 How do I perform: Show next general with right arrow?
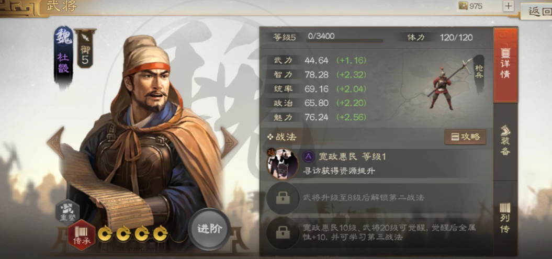pos(229,142)
